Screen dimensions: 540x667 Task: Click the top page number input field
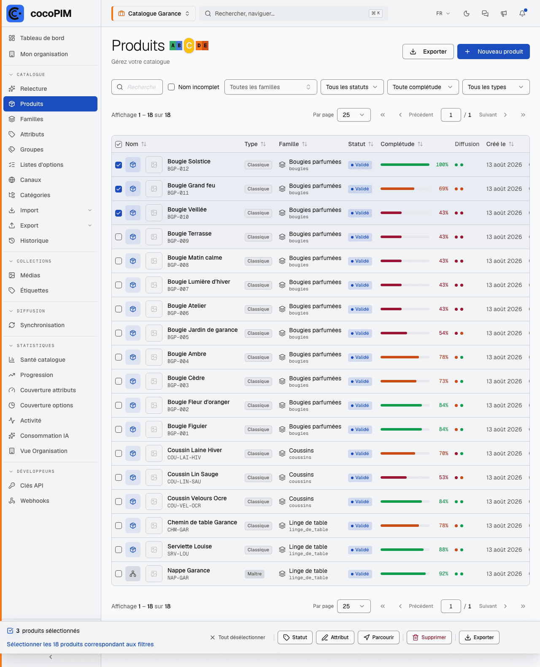click(x=451, y=115)
